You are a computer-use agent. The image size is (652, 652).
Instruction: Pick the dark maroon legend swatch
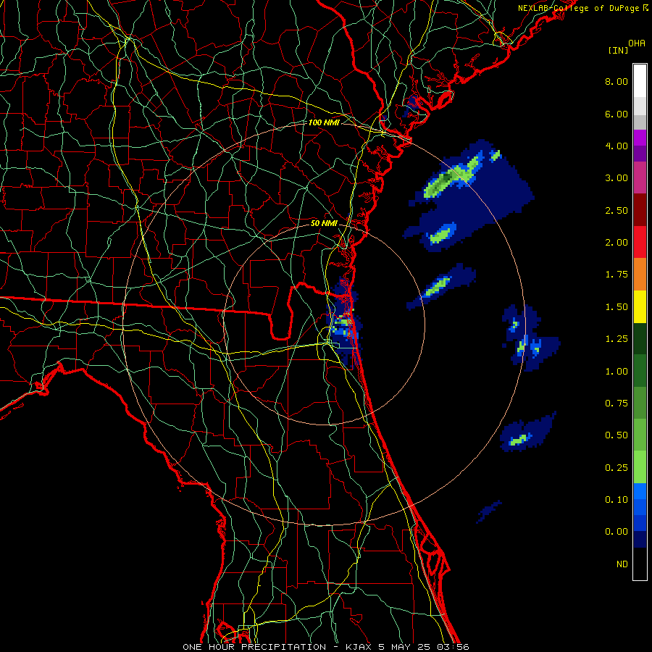640,210
